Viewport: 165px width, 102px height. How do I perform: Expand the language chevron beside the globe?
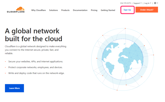click(x=157, y=3)
